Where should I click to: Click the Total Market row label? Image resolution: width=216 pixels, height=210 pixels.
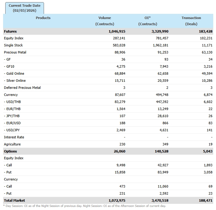(x=14, y=200)
